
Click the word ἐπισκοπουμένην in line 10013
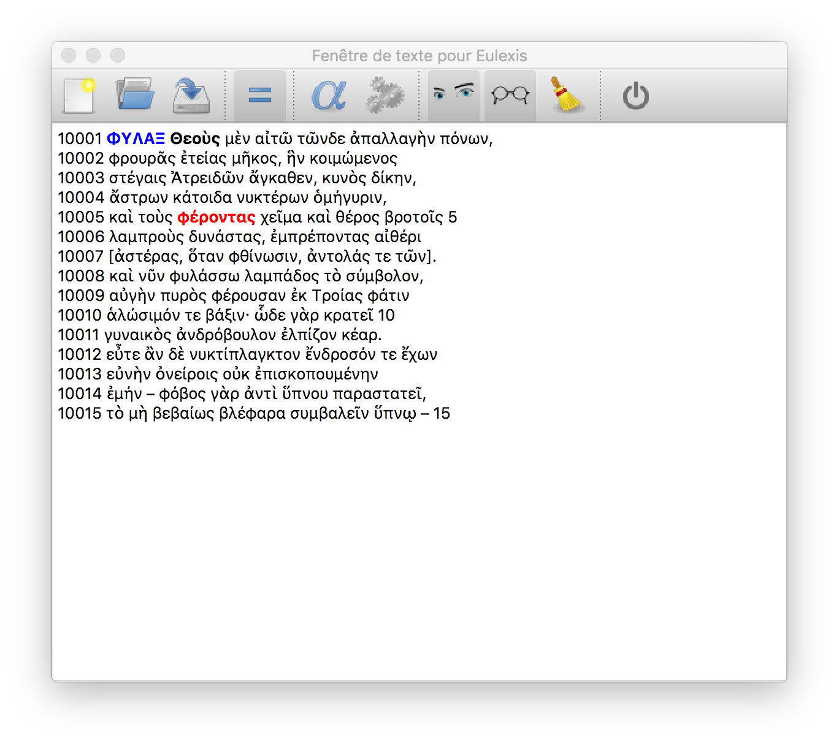[x=316, y=374]
